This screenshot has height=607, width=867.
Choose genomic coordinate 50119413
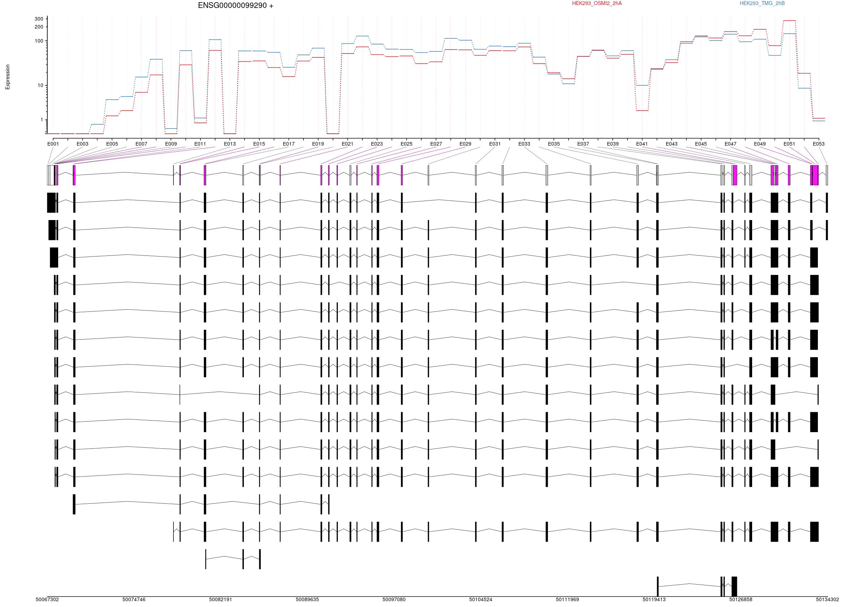[654, 599]
